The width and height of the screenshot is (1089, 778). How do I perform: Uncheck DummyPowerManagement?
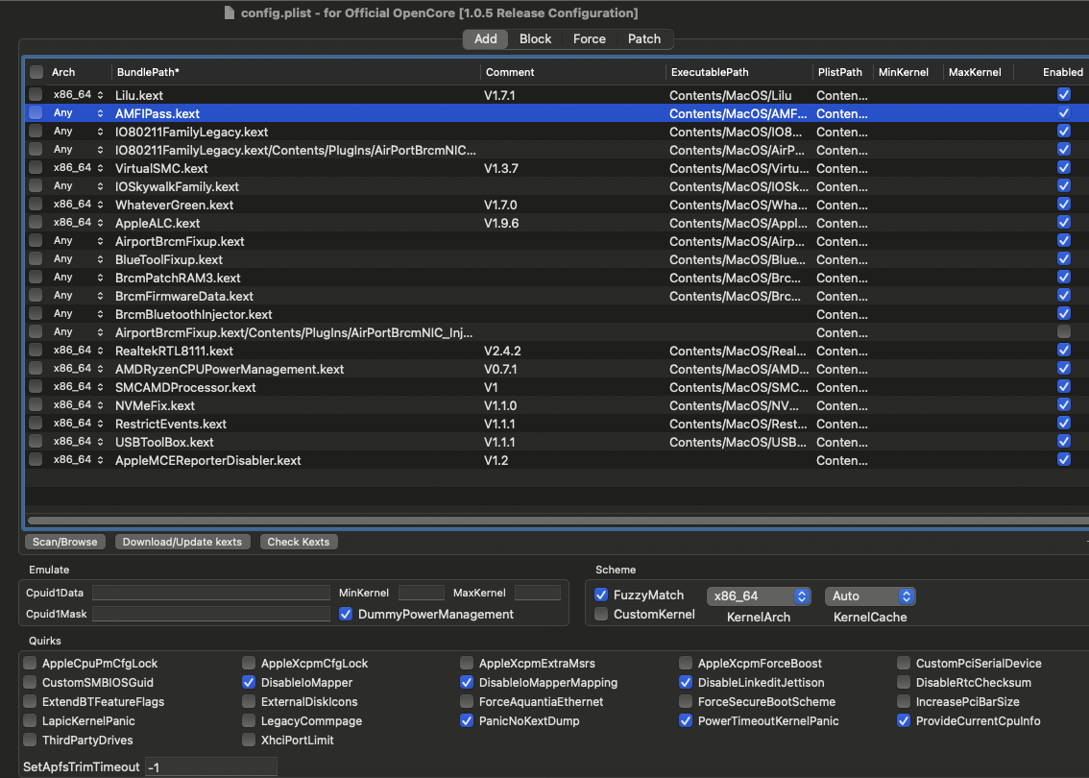point(347,614)
